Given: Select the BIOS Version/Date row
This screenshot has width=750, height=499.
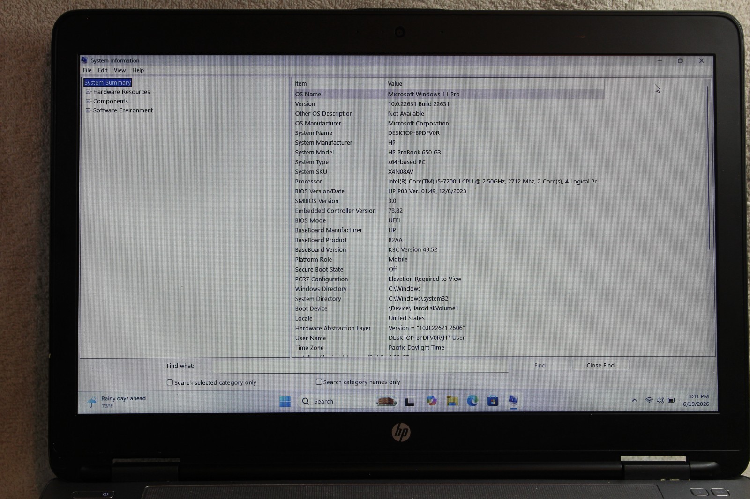Looking at the screenshot, I should click(449, 191).
